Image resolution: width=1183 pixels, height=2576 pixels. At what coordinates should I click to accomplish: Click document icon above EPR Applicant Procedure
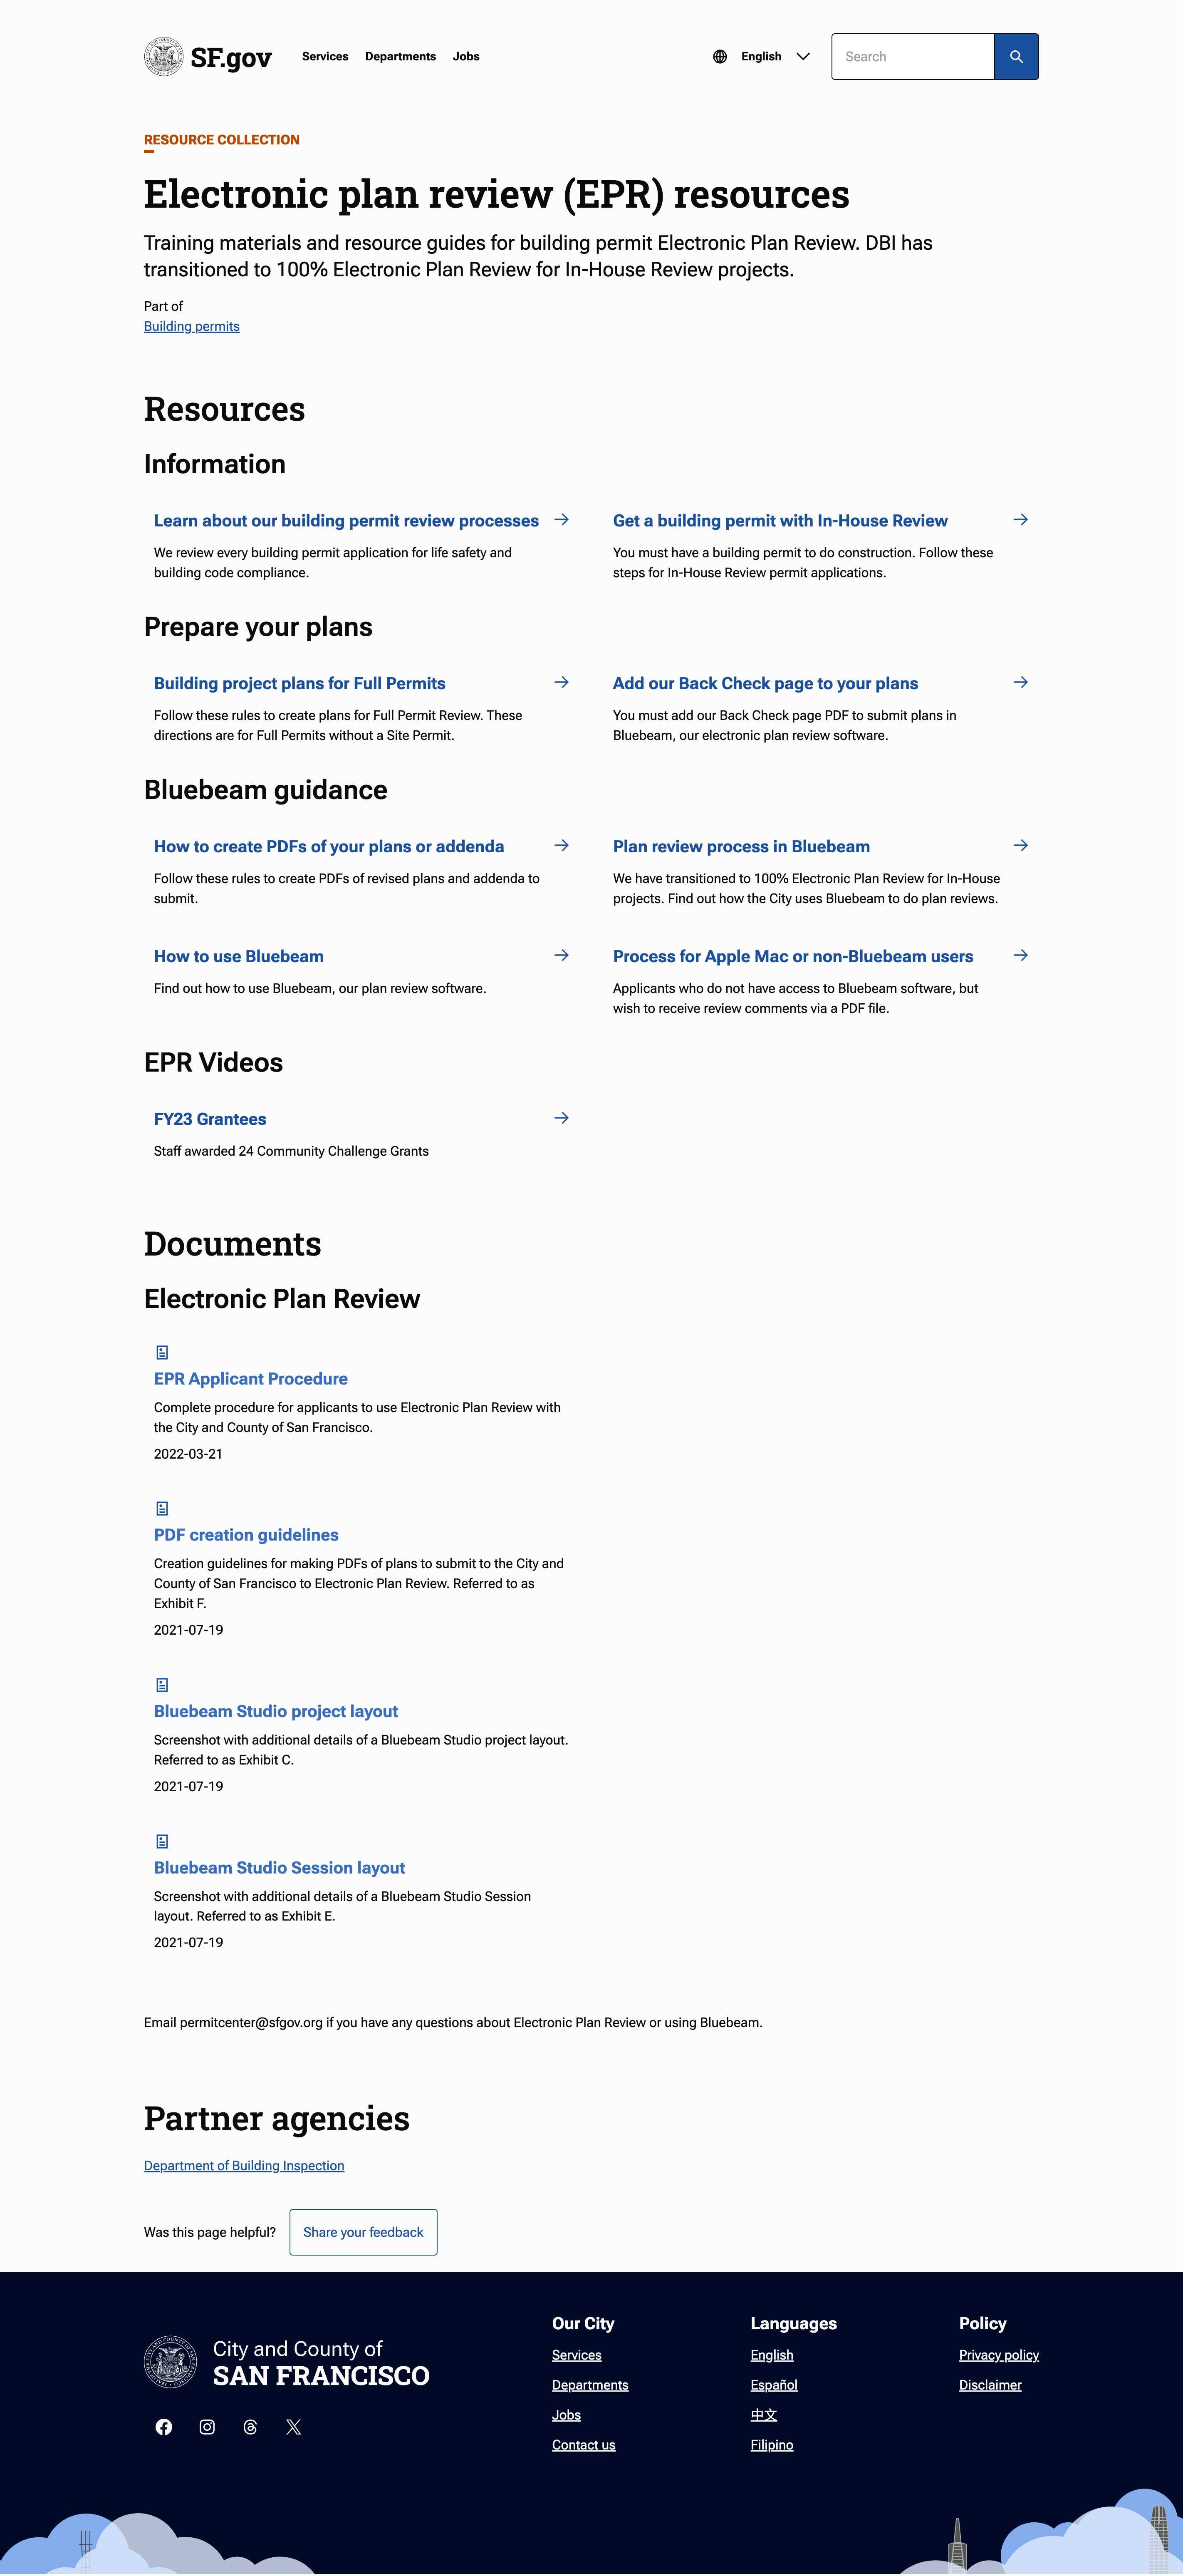pyautogui.click(x=162, y=1352)
